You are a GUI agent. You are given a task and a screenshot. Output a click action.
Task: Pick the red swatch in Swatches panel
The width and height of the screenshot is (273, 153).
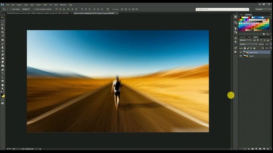249,17
